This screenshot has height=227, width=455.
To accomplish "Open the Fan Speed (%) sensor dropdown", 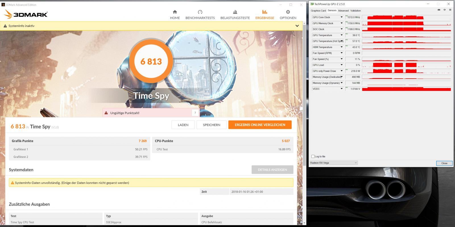I will [x=342, y=59].
